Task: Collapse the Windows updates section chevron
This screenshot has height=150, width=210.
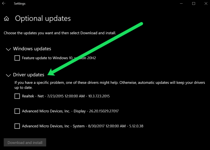Action: point(8,49)
